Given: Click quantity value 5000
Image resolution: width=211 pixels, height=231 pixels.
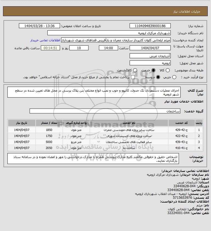Looking at the screenshot, I should click(x=49, y=142).
